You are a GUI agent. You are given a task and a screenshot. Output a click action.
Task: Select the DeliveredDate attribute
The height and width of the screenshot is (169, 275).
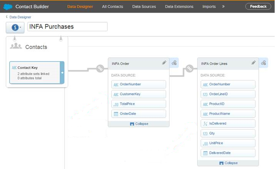(x=228, y=153)
